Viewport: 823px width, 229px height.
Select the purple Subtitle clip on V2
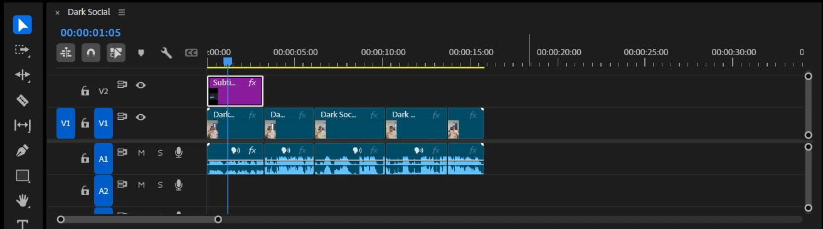(235, 91)
